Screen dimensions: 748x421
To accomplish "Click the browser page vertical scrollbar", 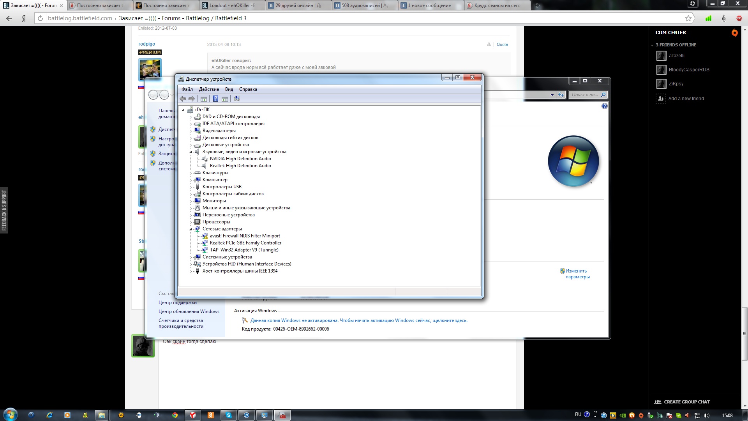I will pos(744,334).
